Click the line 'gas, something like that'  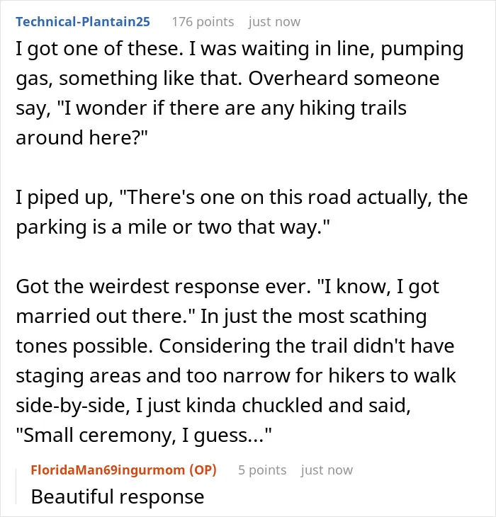[227, 79]
